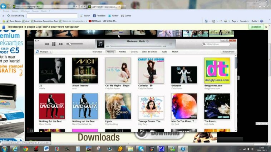Open the Listes de lecture tab

point(149,52)
